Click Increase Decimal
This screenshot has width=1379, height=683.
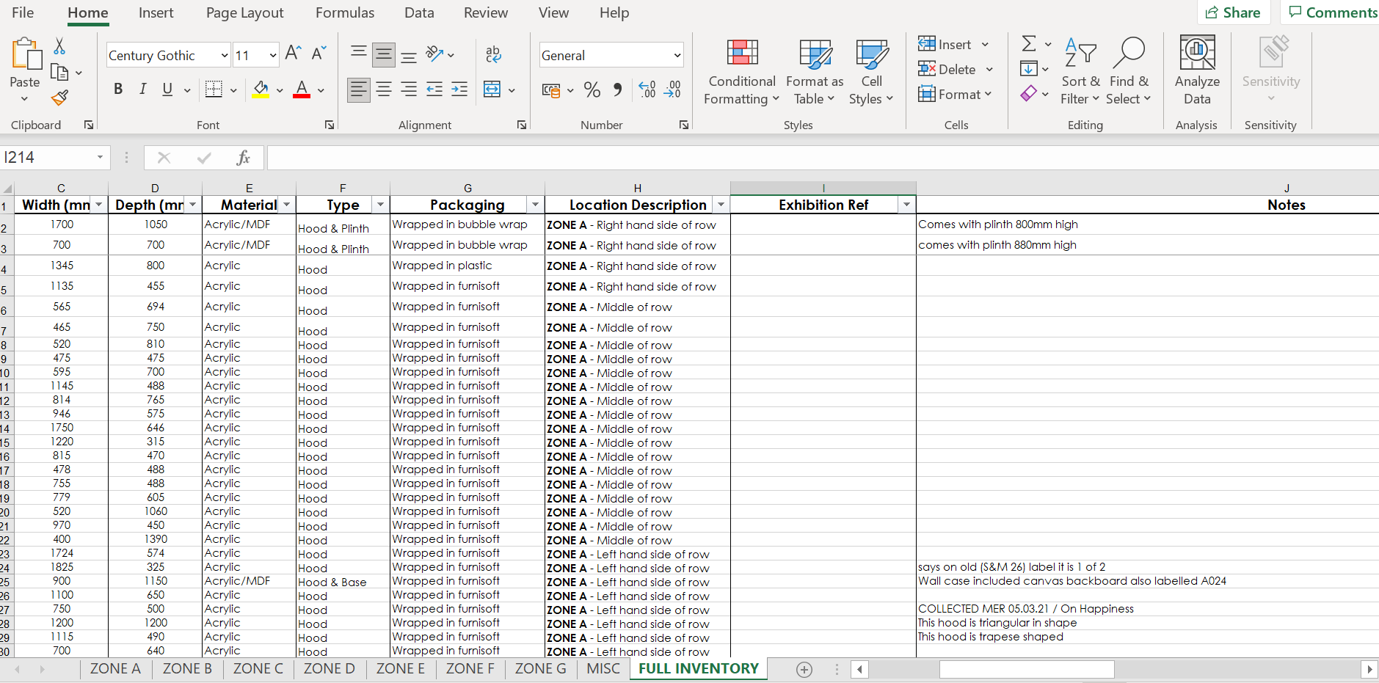(647, 90)
